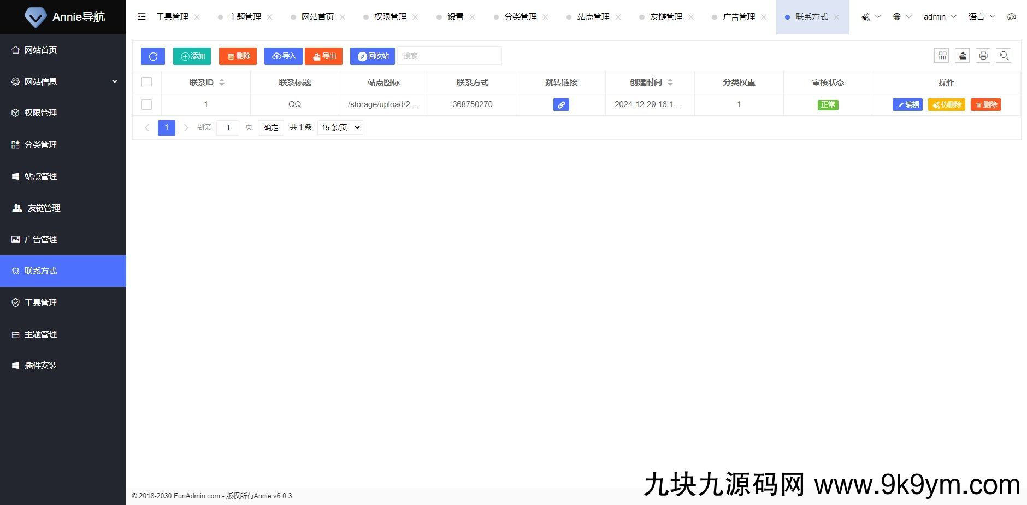Click the print table icon
The image size is (1027, 505).
coord(983,56)
